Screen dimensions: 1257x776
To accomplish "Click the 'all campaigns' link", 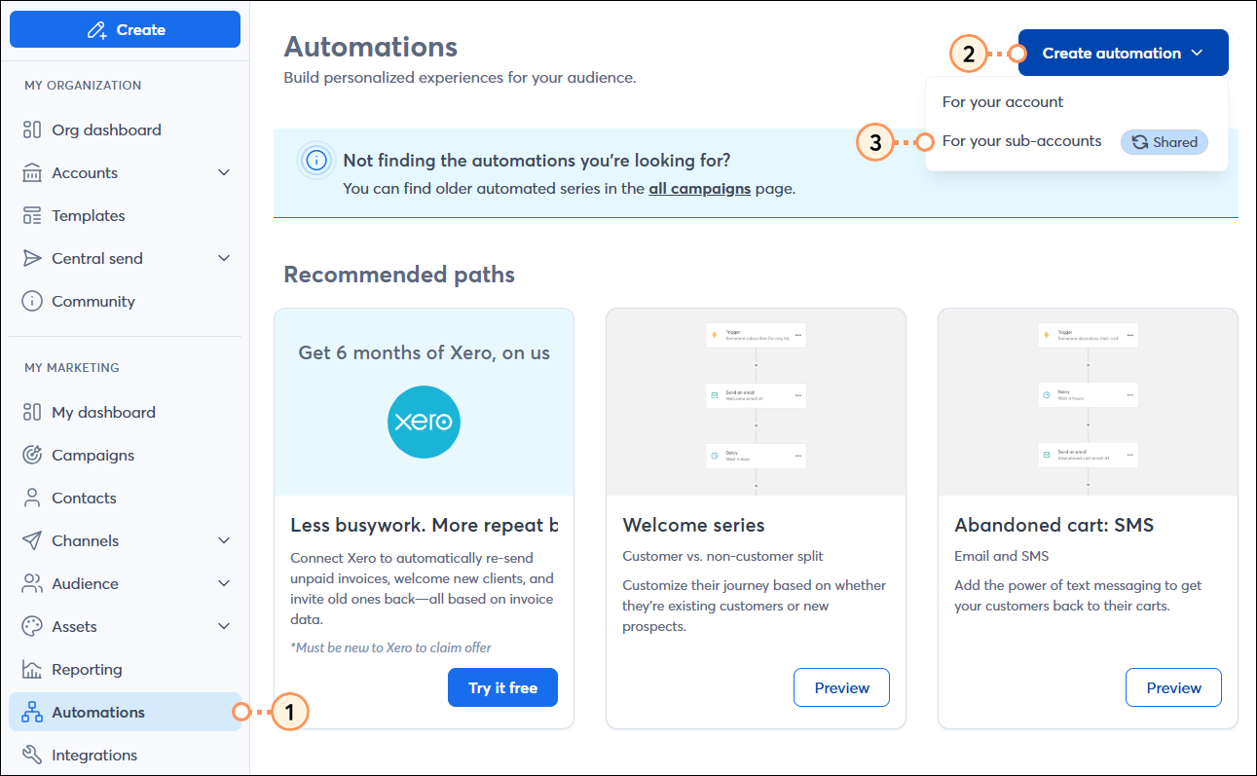I will (x=699, y=189).
